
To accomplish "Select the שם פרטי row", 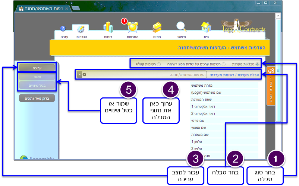I will pyautogui.click(x=224, y=121).
